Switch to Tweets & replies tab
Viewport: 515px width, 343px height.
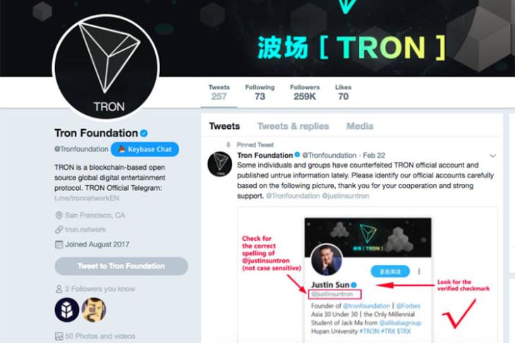tap(293, 126)
